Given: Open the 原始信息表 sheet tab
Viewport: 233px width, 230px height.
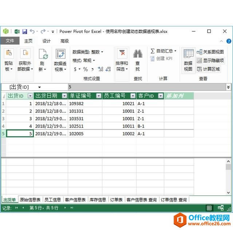Looking at the screenshot, I should coord(30,200).
